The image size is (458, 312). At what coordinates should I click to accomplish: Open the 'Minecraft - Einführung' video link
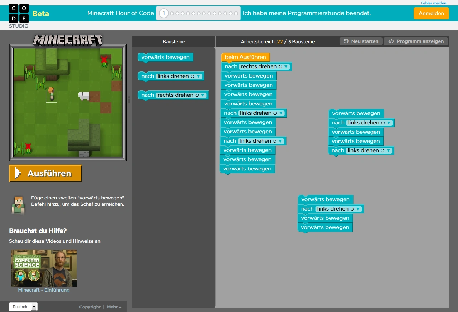click(x=44, y=290)
